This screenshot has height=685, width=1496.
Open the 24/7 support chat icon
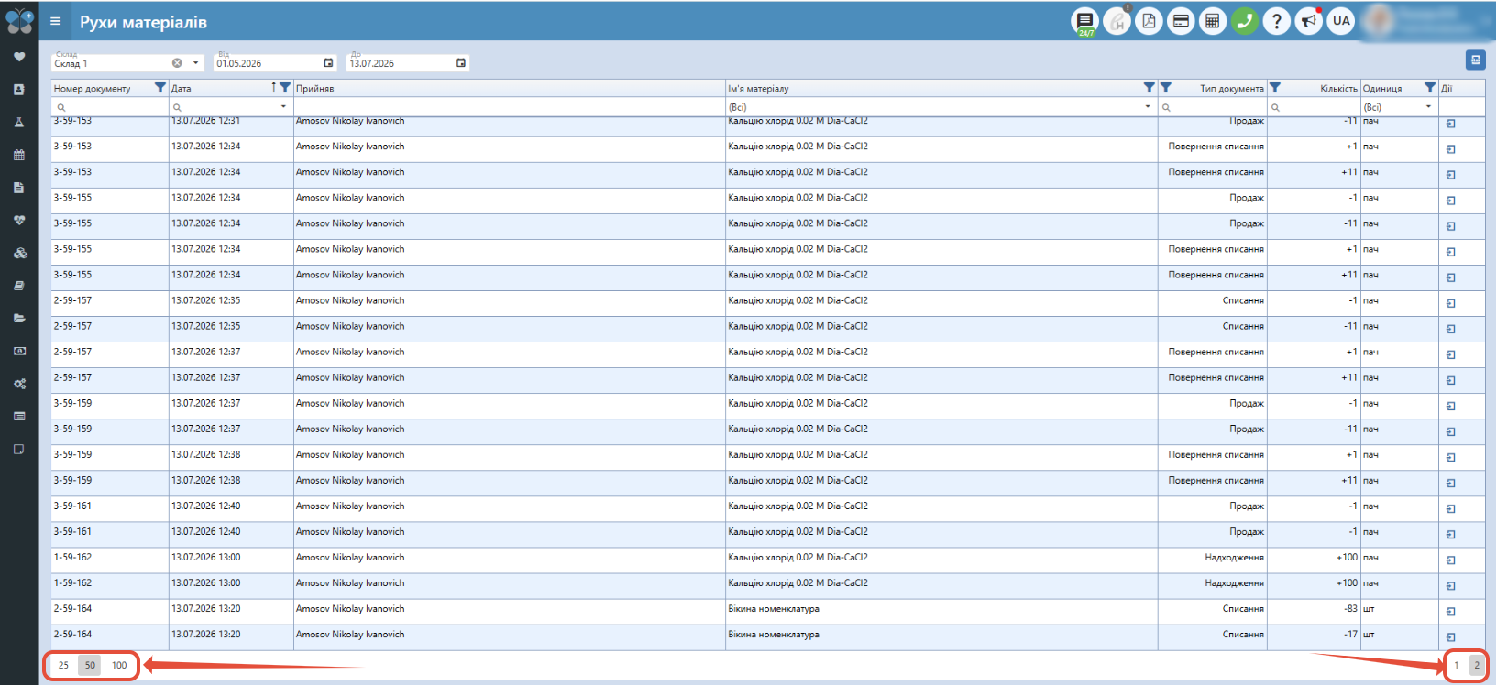click(x=1084, y=21)
